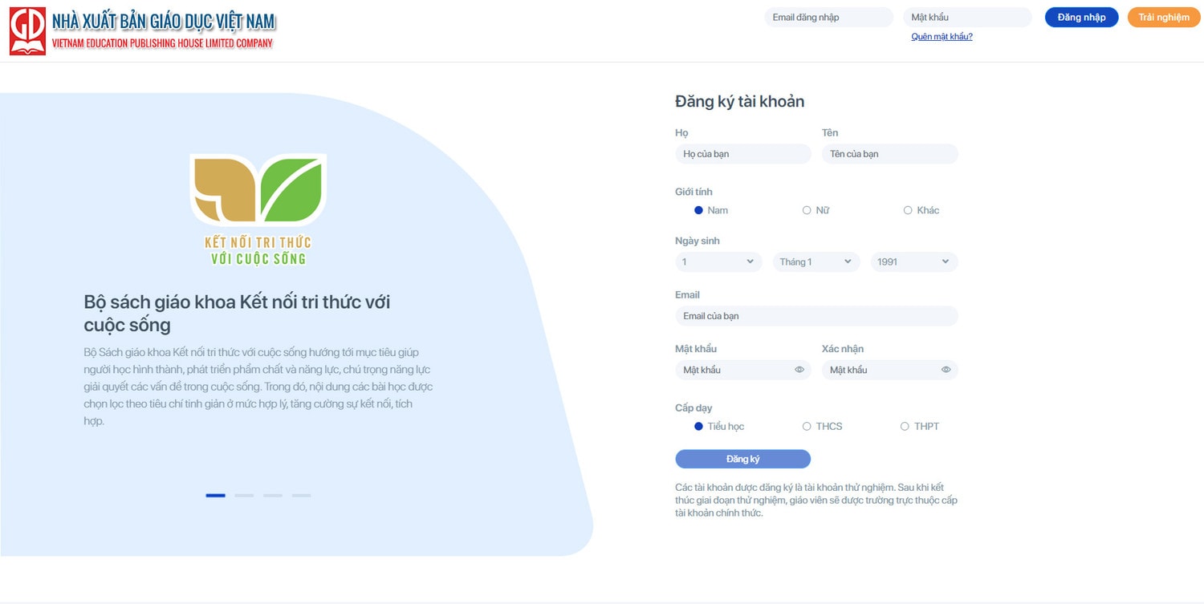Viewport: 1204px width, 604px height.
Task: Toggle visibility eye in Xác nhận field
Action: point(946,370)
